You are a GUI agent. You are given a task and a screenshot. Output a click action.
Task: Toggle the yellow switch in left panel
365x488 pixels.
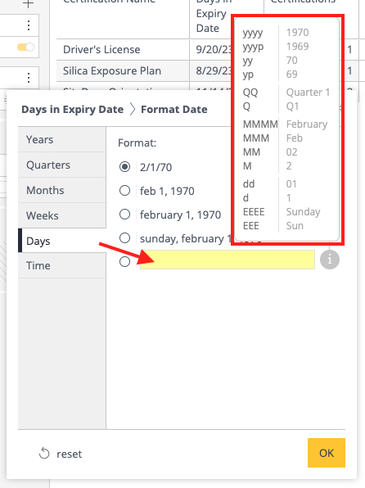(25, 47)
